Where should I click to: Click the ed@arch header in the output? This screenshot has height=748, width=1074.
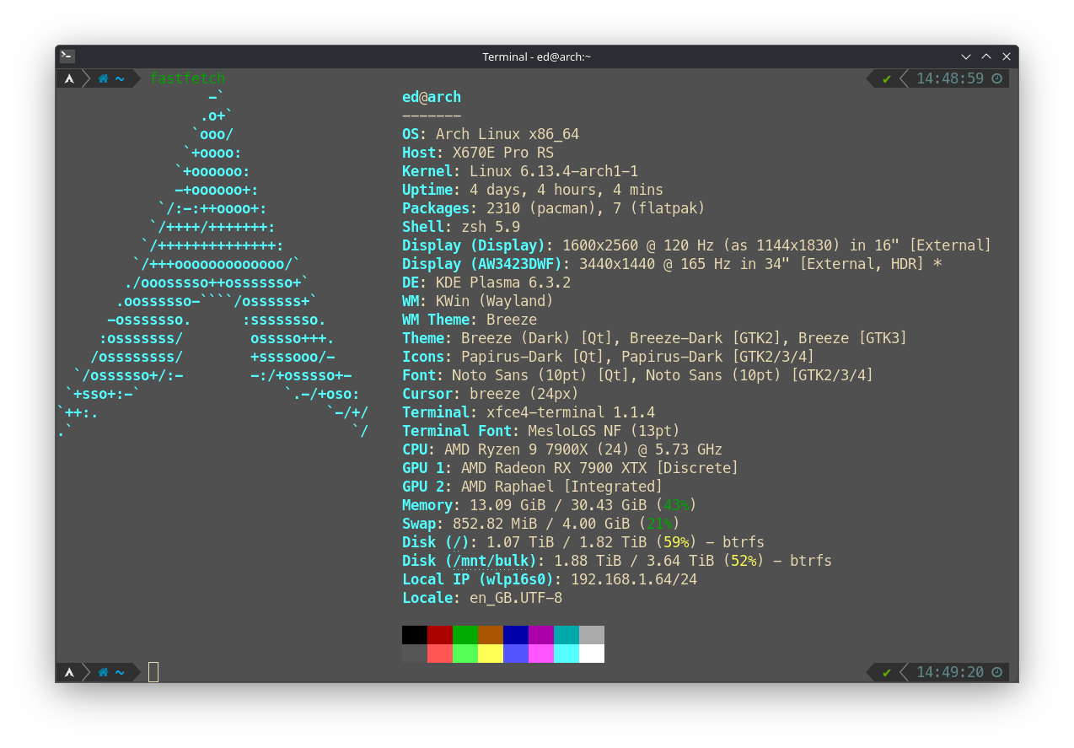pos(432,97)
